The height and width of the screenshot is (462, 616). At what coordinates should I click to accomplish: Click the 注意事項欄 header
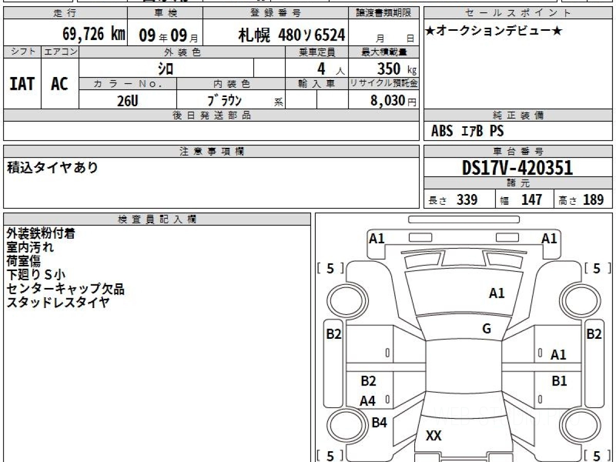(211, 151)
